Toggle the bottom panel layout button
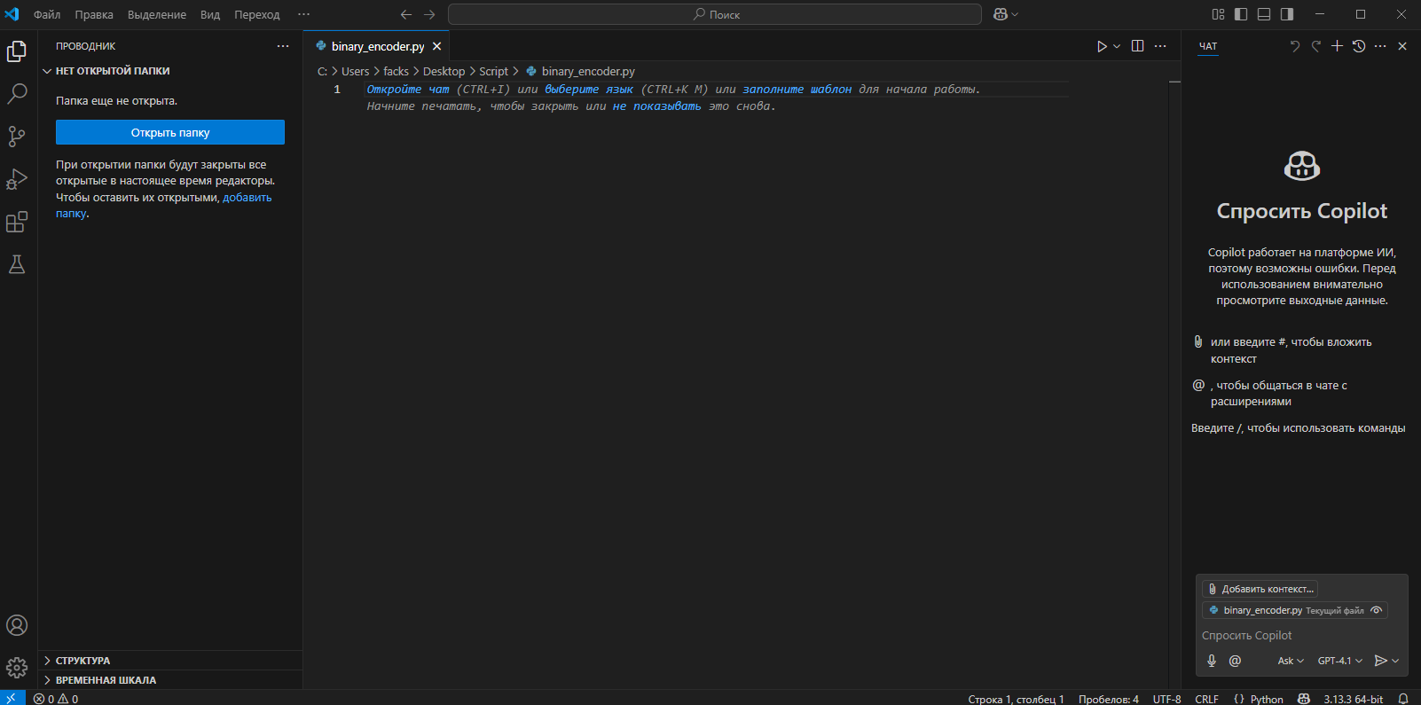This screenshot has width=1421, height=705. click(x=1264, y=14)
